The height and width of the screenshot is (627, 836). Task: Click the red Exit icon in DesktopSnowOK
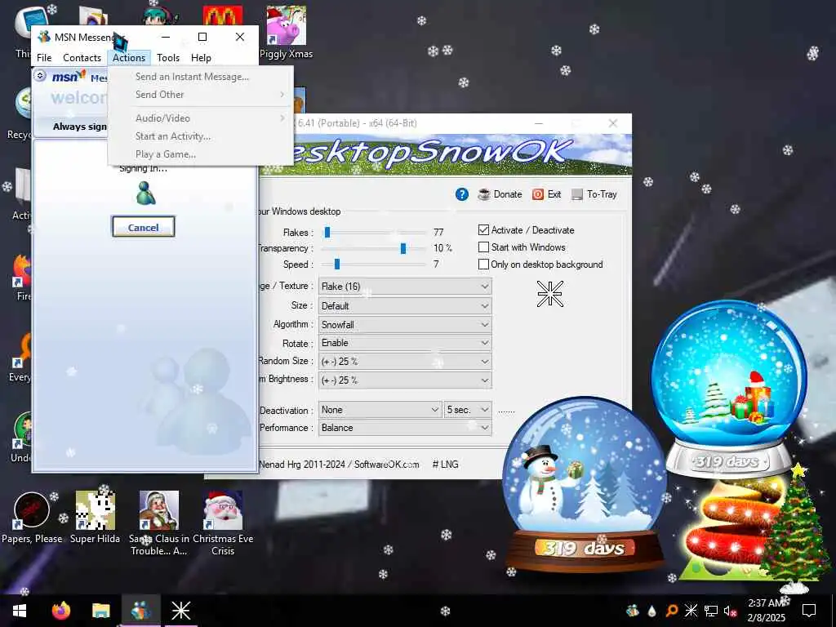538,194
